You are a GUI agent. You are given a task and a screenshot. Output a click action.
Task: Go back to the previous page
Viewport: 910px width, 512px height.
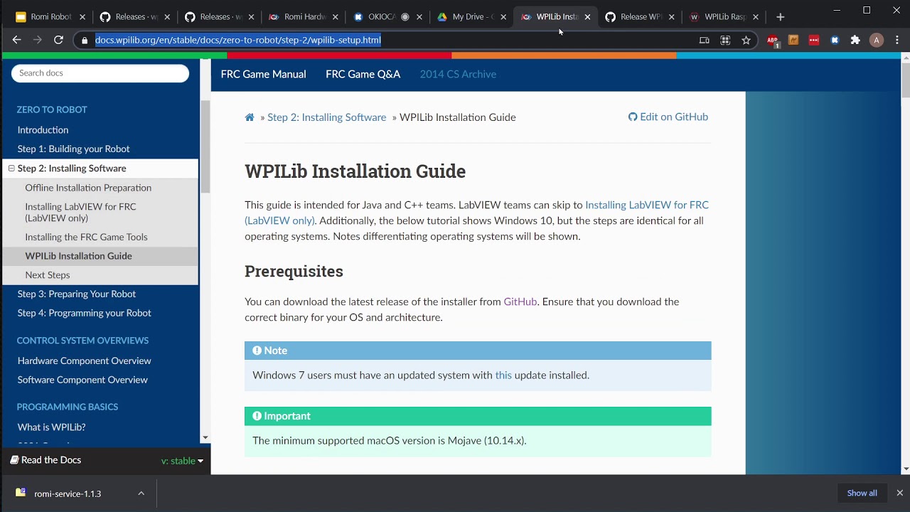pyautogui.click(x=16, y=40)
